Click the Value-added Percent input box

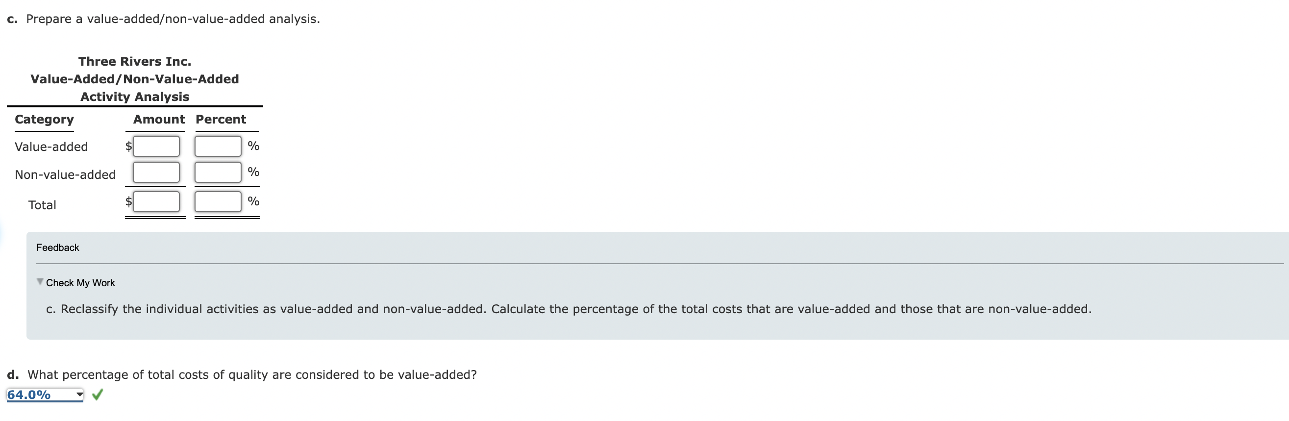218,146
